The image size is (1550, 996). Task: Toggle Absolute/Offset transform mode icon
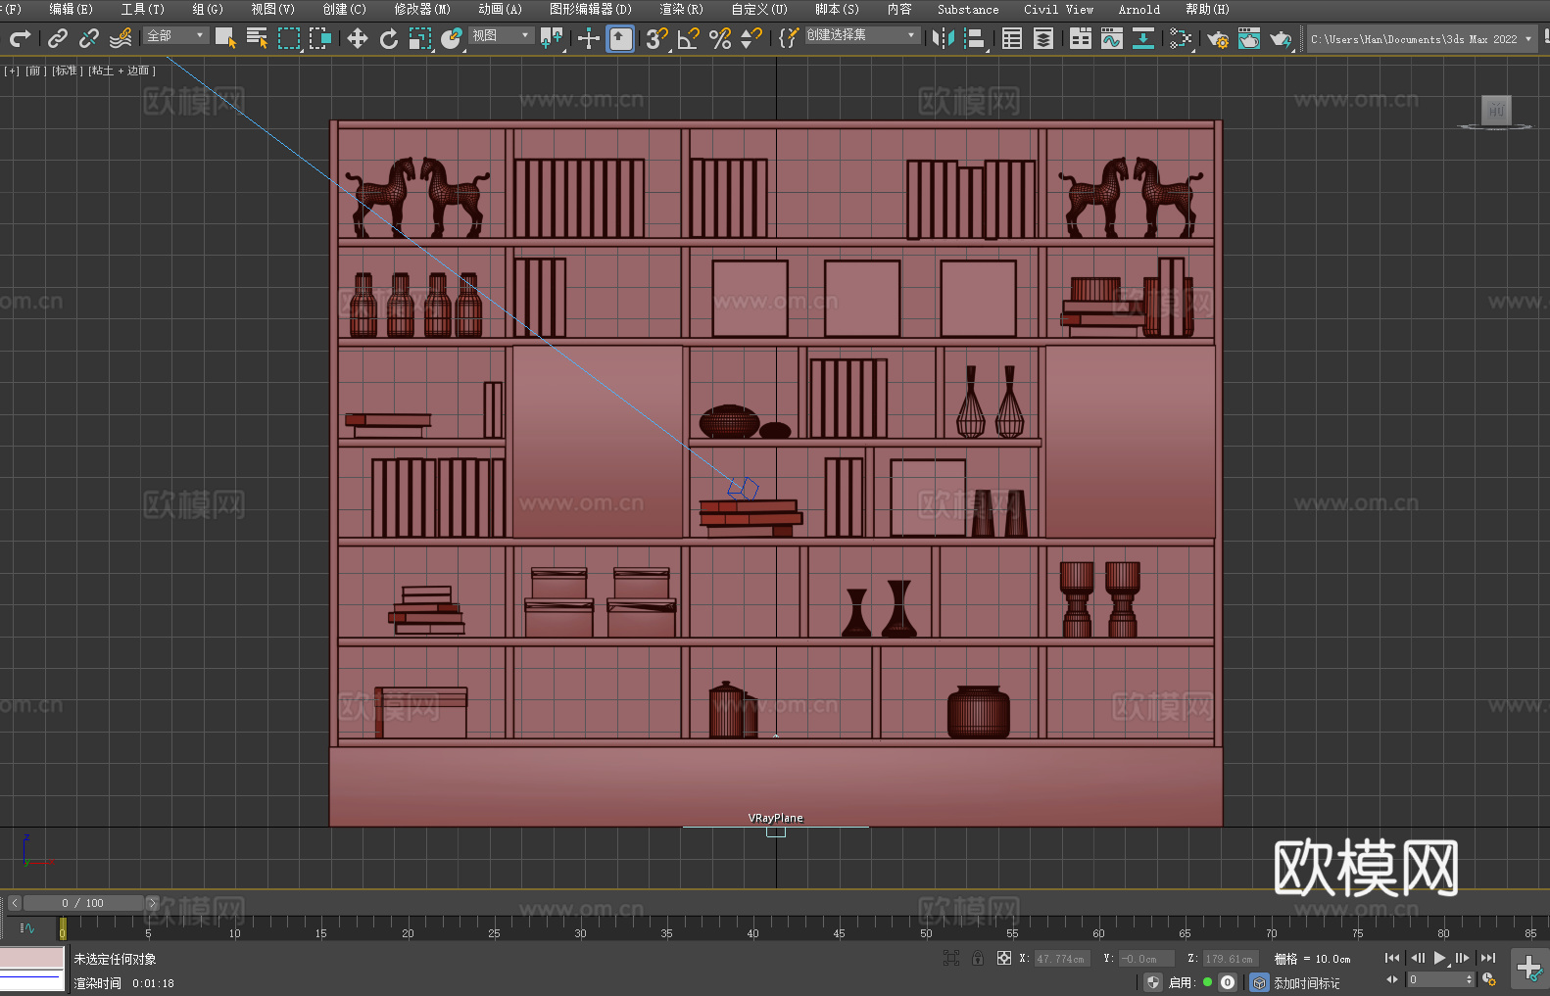coord(1004,959)
